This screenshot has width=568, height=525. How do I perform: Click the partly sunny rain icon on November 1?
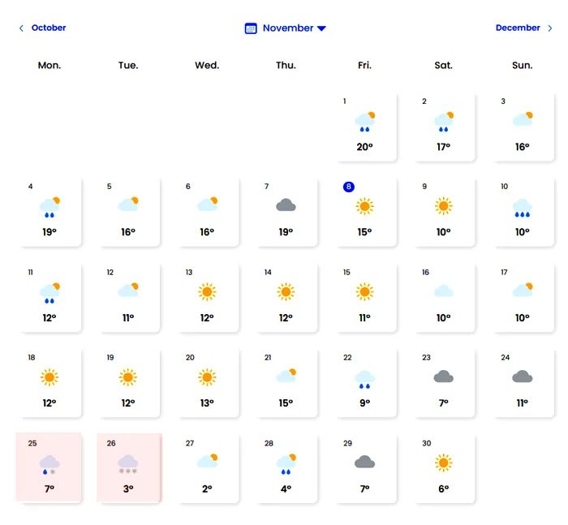tap(364, 122)
